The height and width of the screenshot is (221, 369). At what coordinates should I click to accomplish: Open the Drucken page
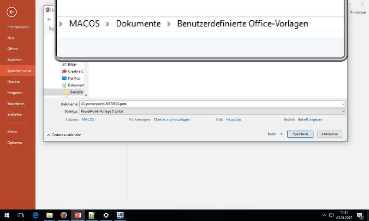[x=14, y=82]
